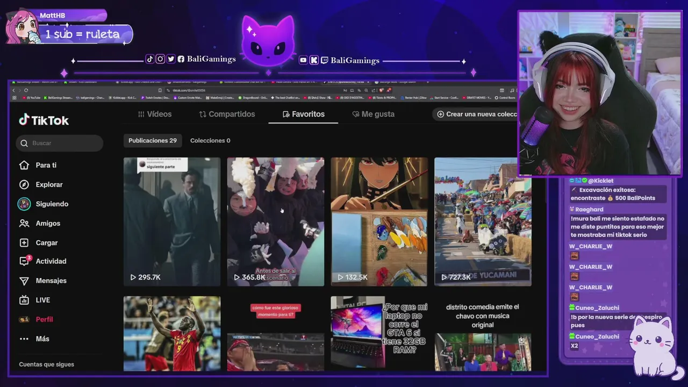Select the Favoritos tab
Viewport: 688px width, 387px height.
[303, 114]
